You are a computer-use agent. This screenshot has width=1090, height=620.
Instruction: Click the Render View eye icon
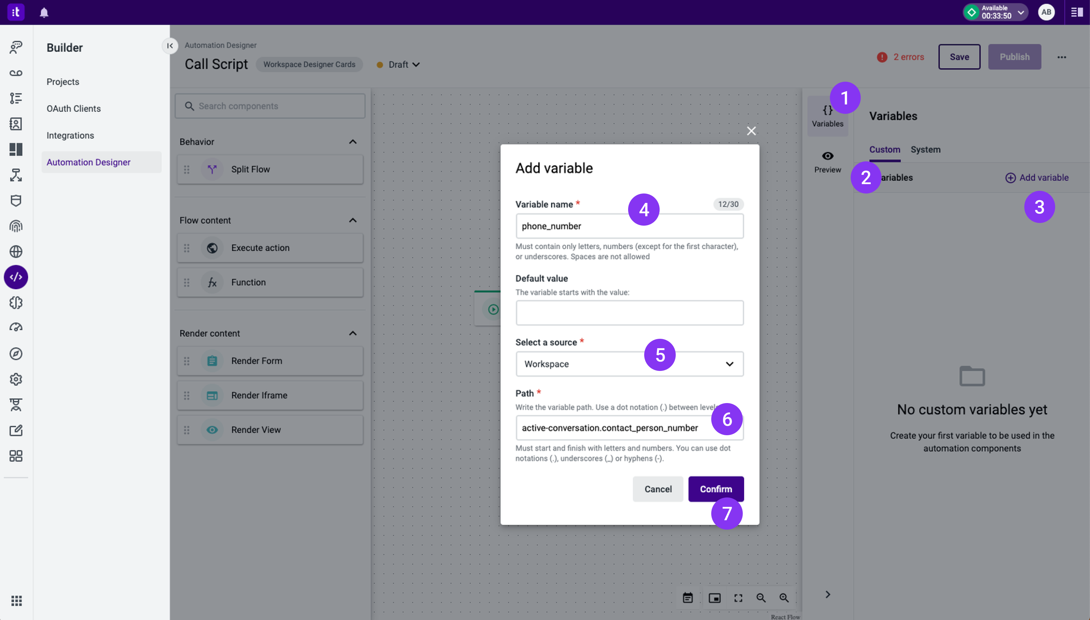point(212,429)
